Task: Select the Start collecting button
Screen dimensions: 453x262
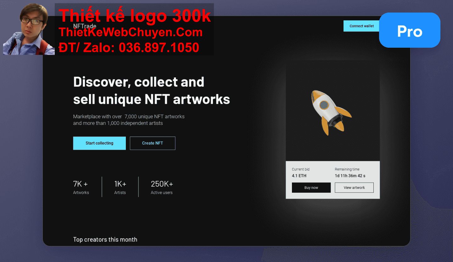Action: [99, 143]
